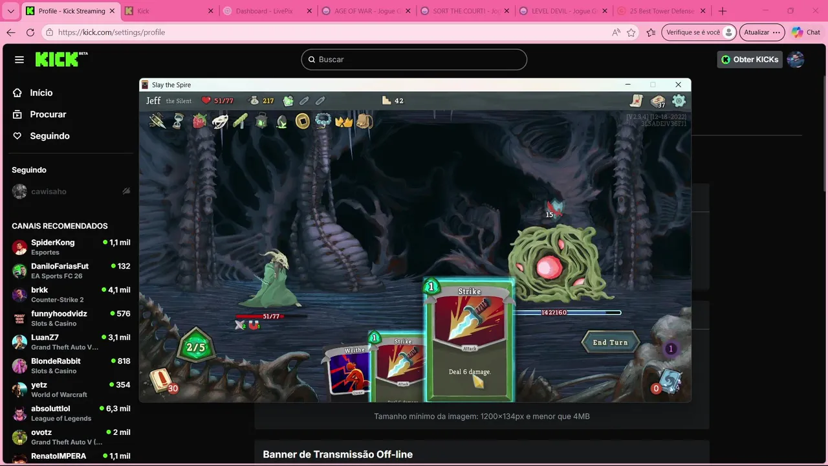Add this page to favorites star
The image size is (828, 466).
pos(631,32)
